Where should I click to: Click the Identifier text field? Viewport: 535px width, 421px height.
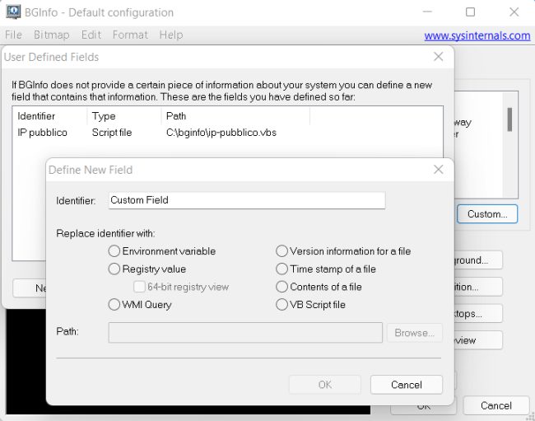(246, 200)
